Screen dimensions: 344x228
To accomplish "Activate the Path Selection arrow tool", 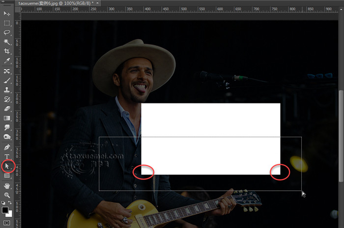I will point(7,166).
